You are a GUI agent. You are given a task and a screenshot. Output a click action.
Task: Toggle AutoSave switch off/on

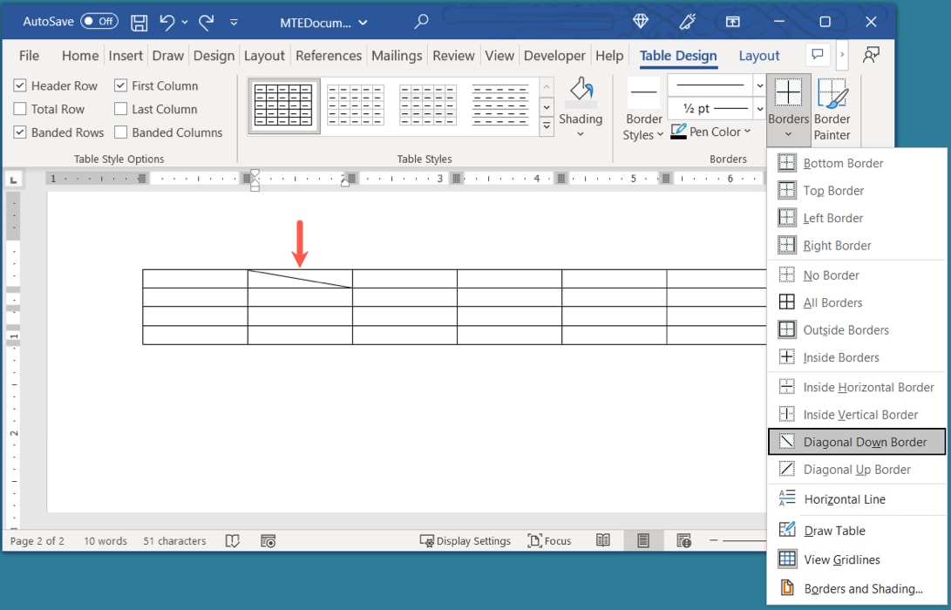99,22
